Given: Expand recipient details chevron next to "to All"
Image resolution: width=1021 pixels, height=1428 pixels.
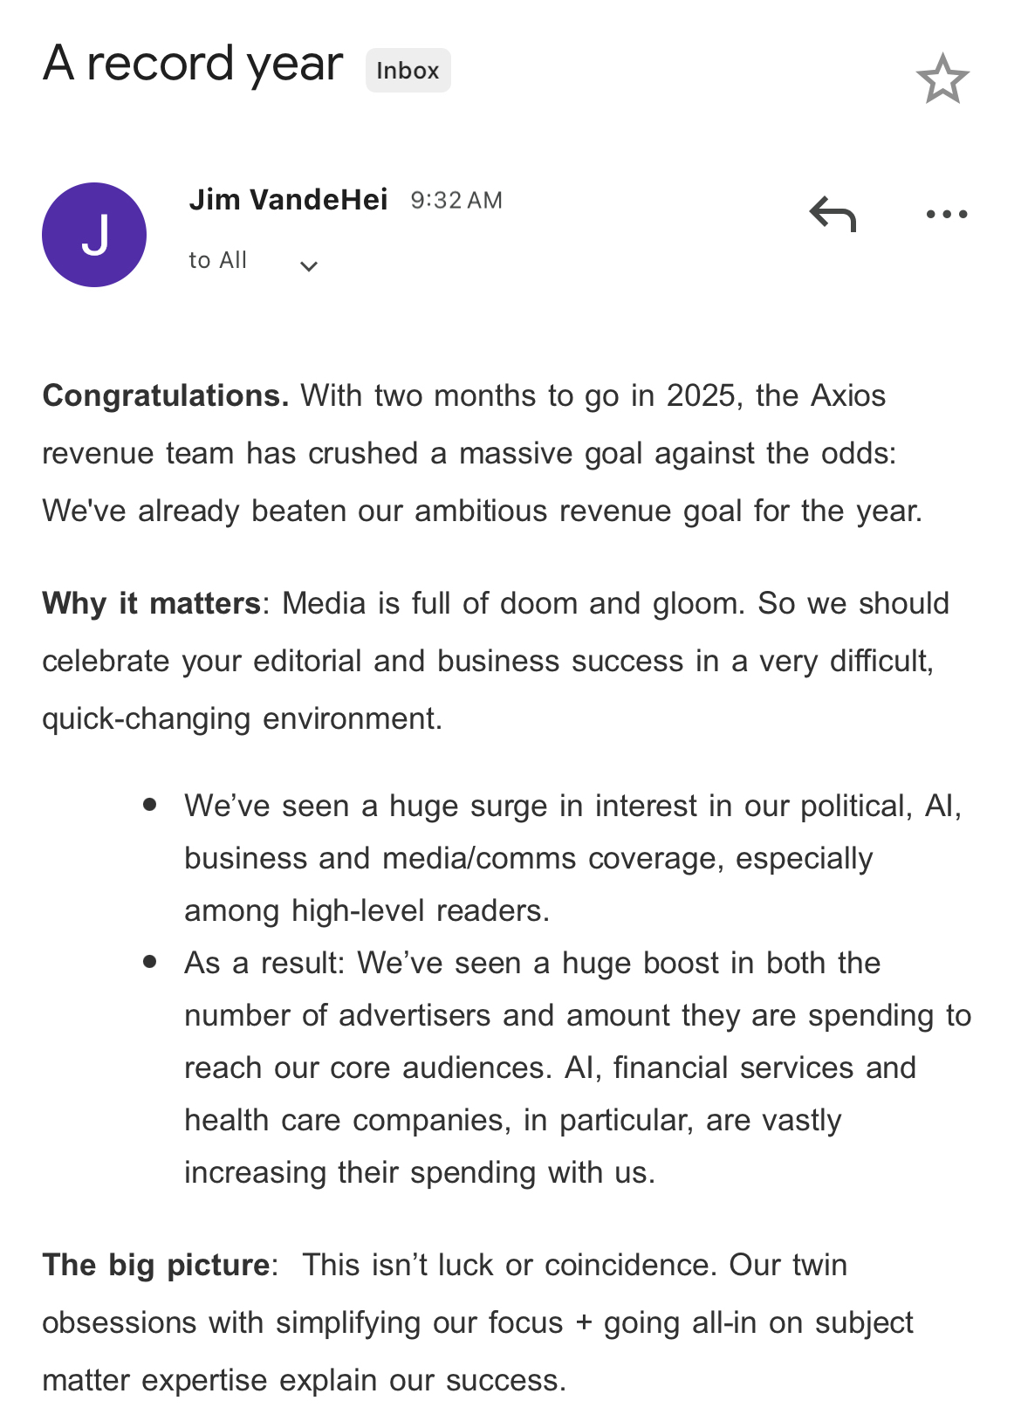Looking at the screenshot, I should coord(308,266).
